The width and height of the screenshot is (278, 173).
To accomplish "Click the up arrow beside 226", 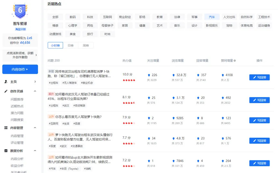I will tap(149, 75).
